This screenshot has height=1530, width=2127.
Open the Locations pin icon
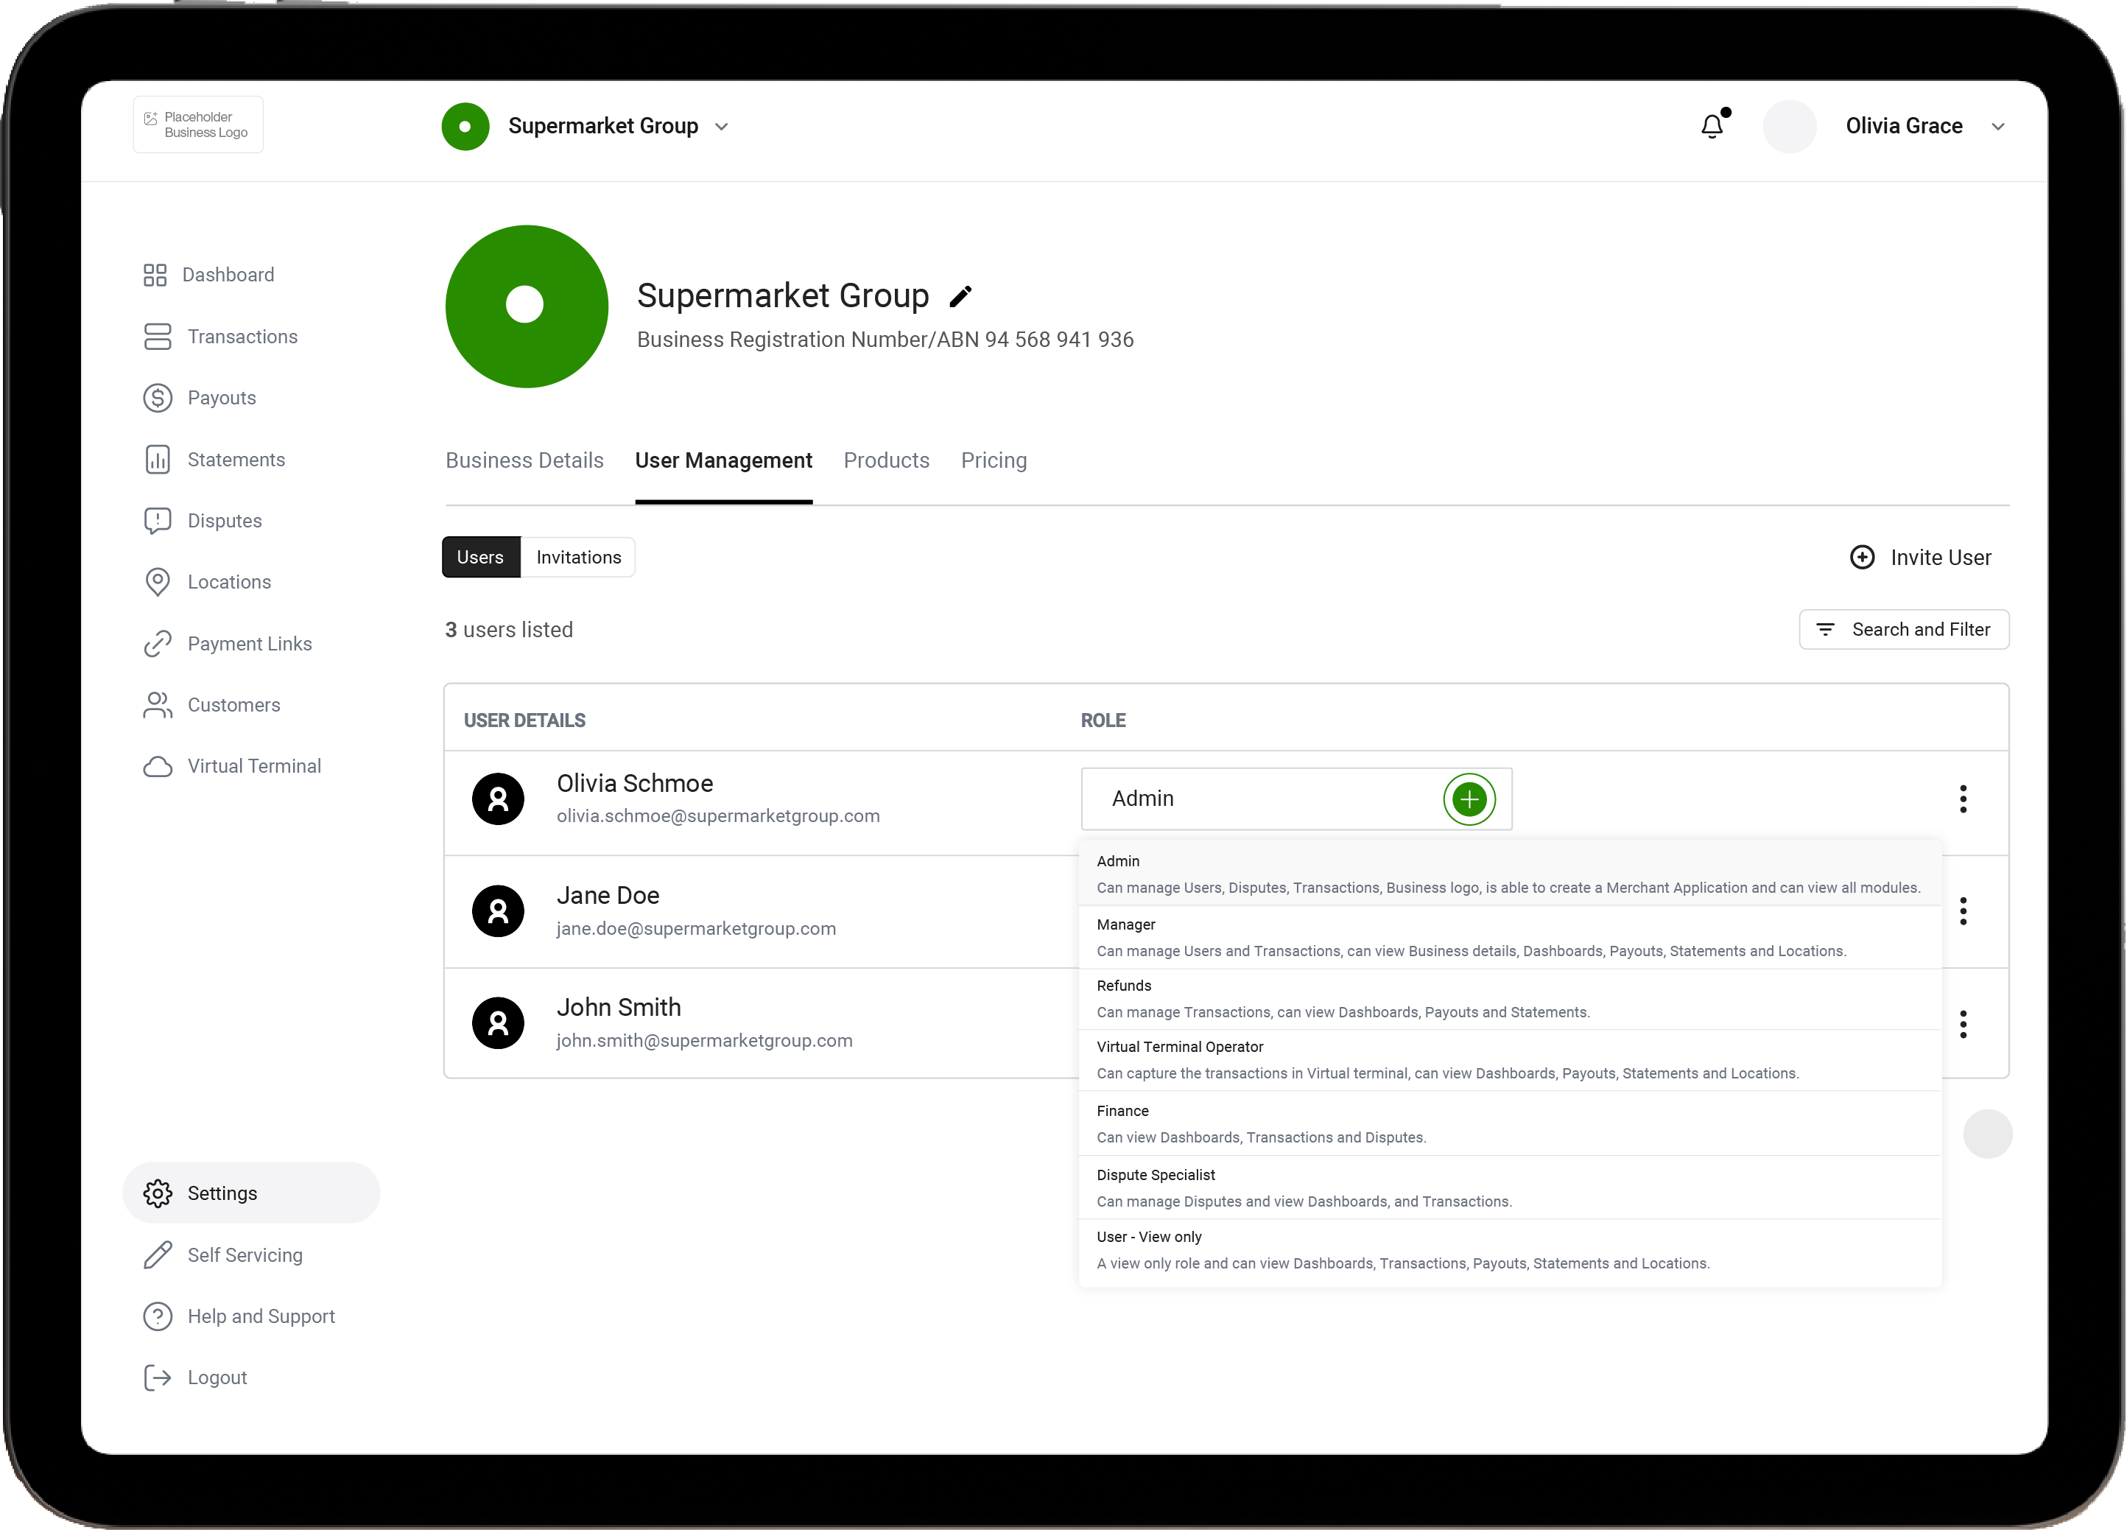point(158,582)
